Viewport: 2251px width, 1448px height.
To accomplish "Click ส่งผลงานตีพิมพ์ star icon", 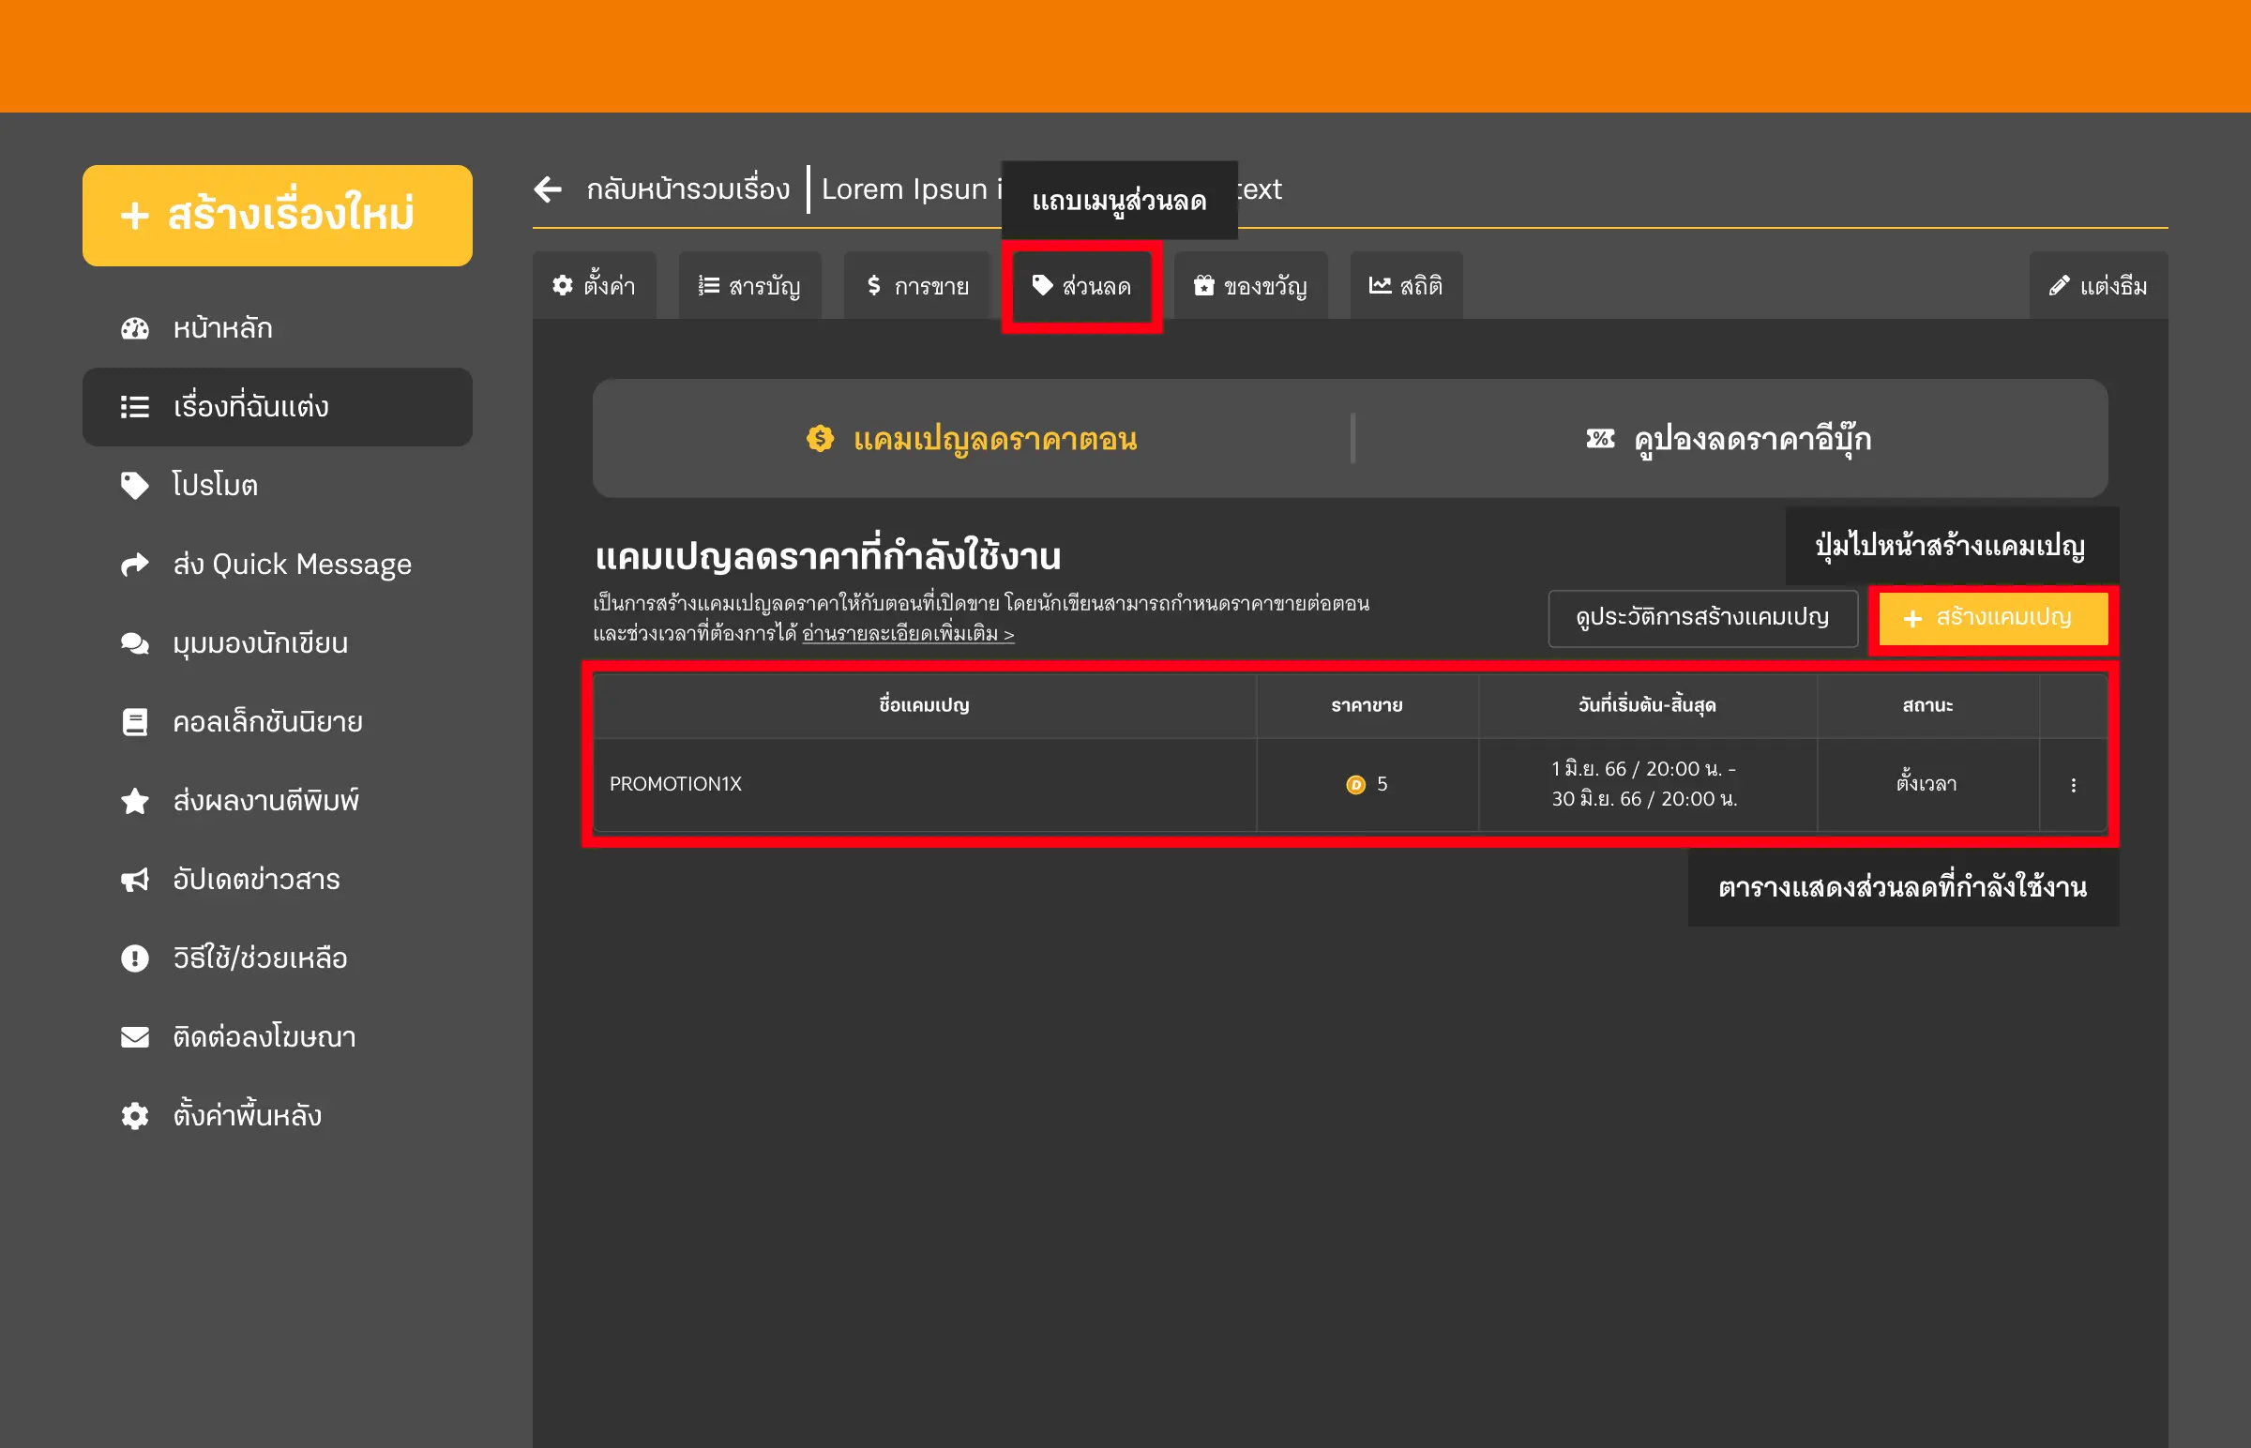I will (x=135, y=800).
